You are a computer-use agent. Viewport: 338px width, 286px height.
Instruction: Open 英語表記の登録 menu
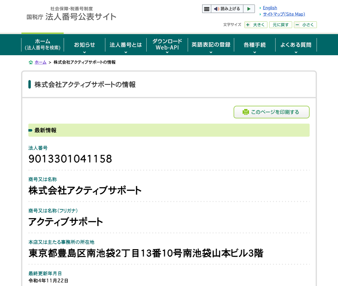[211, 45]
